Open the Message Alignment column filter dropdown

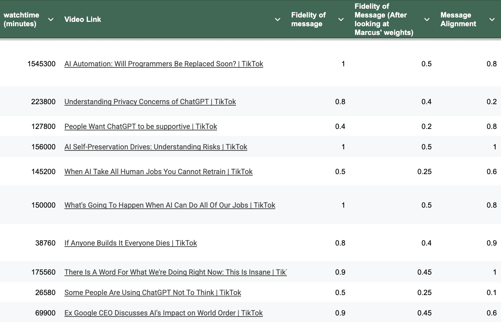pyautogui.click(x=492, y=19)
